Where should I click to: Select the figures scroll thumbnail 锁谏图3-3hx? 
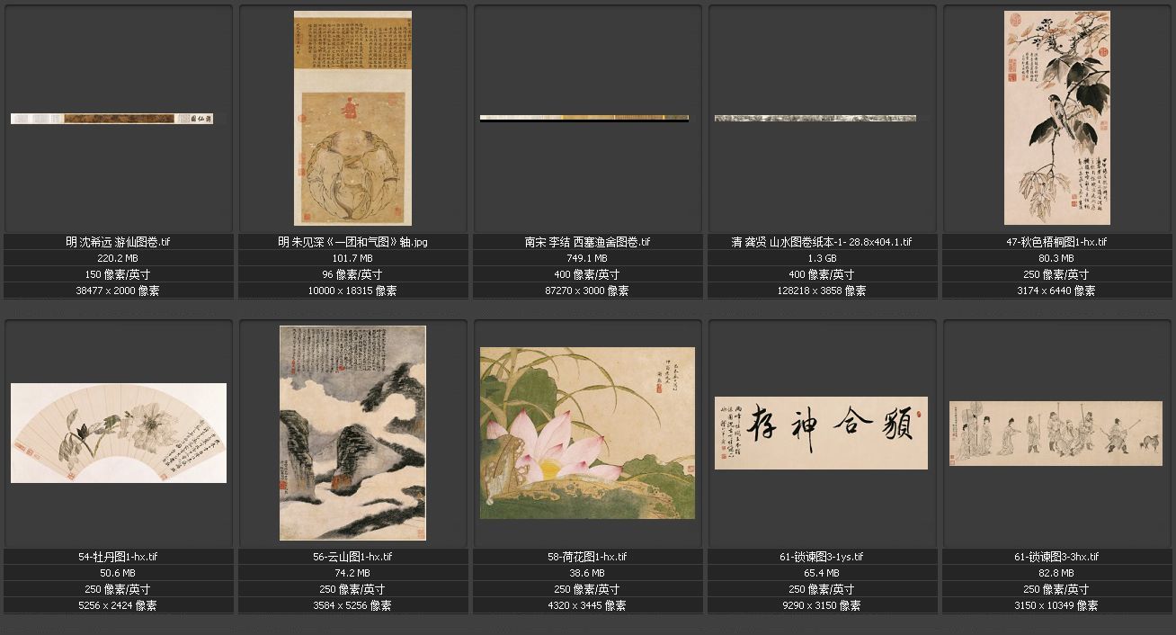point(1056,433)
